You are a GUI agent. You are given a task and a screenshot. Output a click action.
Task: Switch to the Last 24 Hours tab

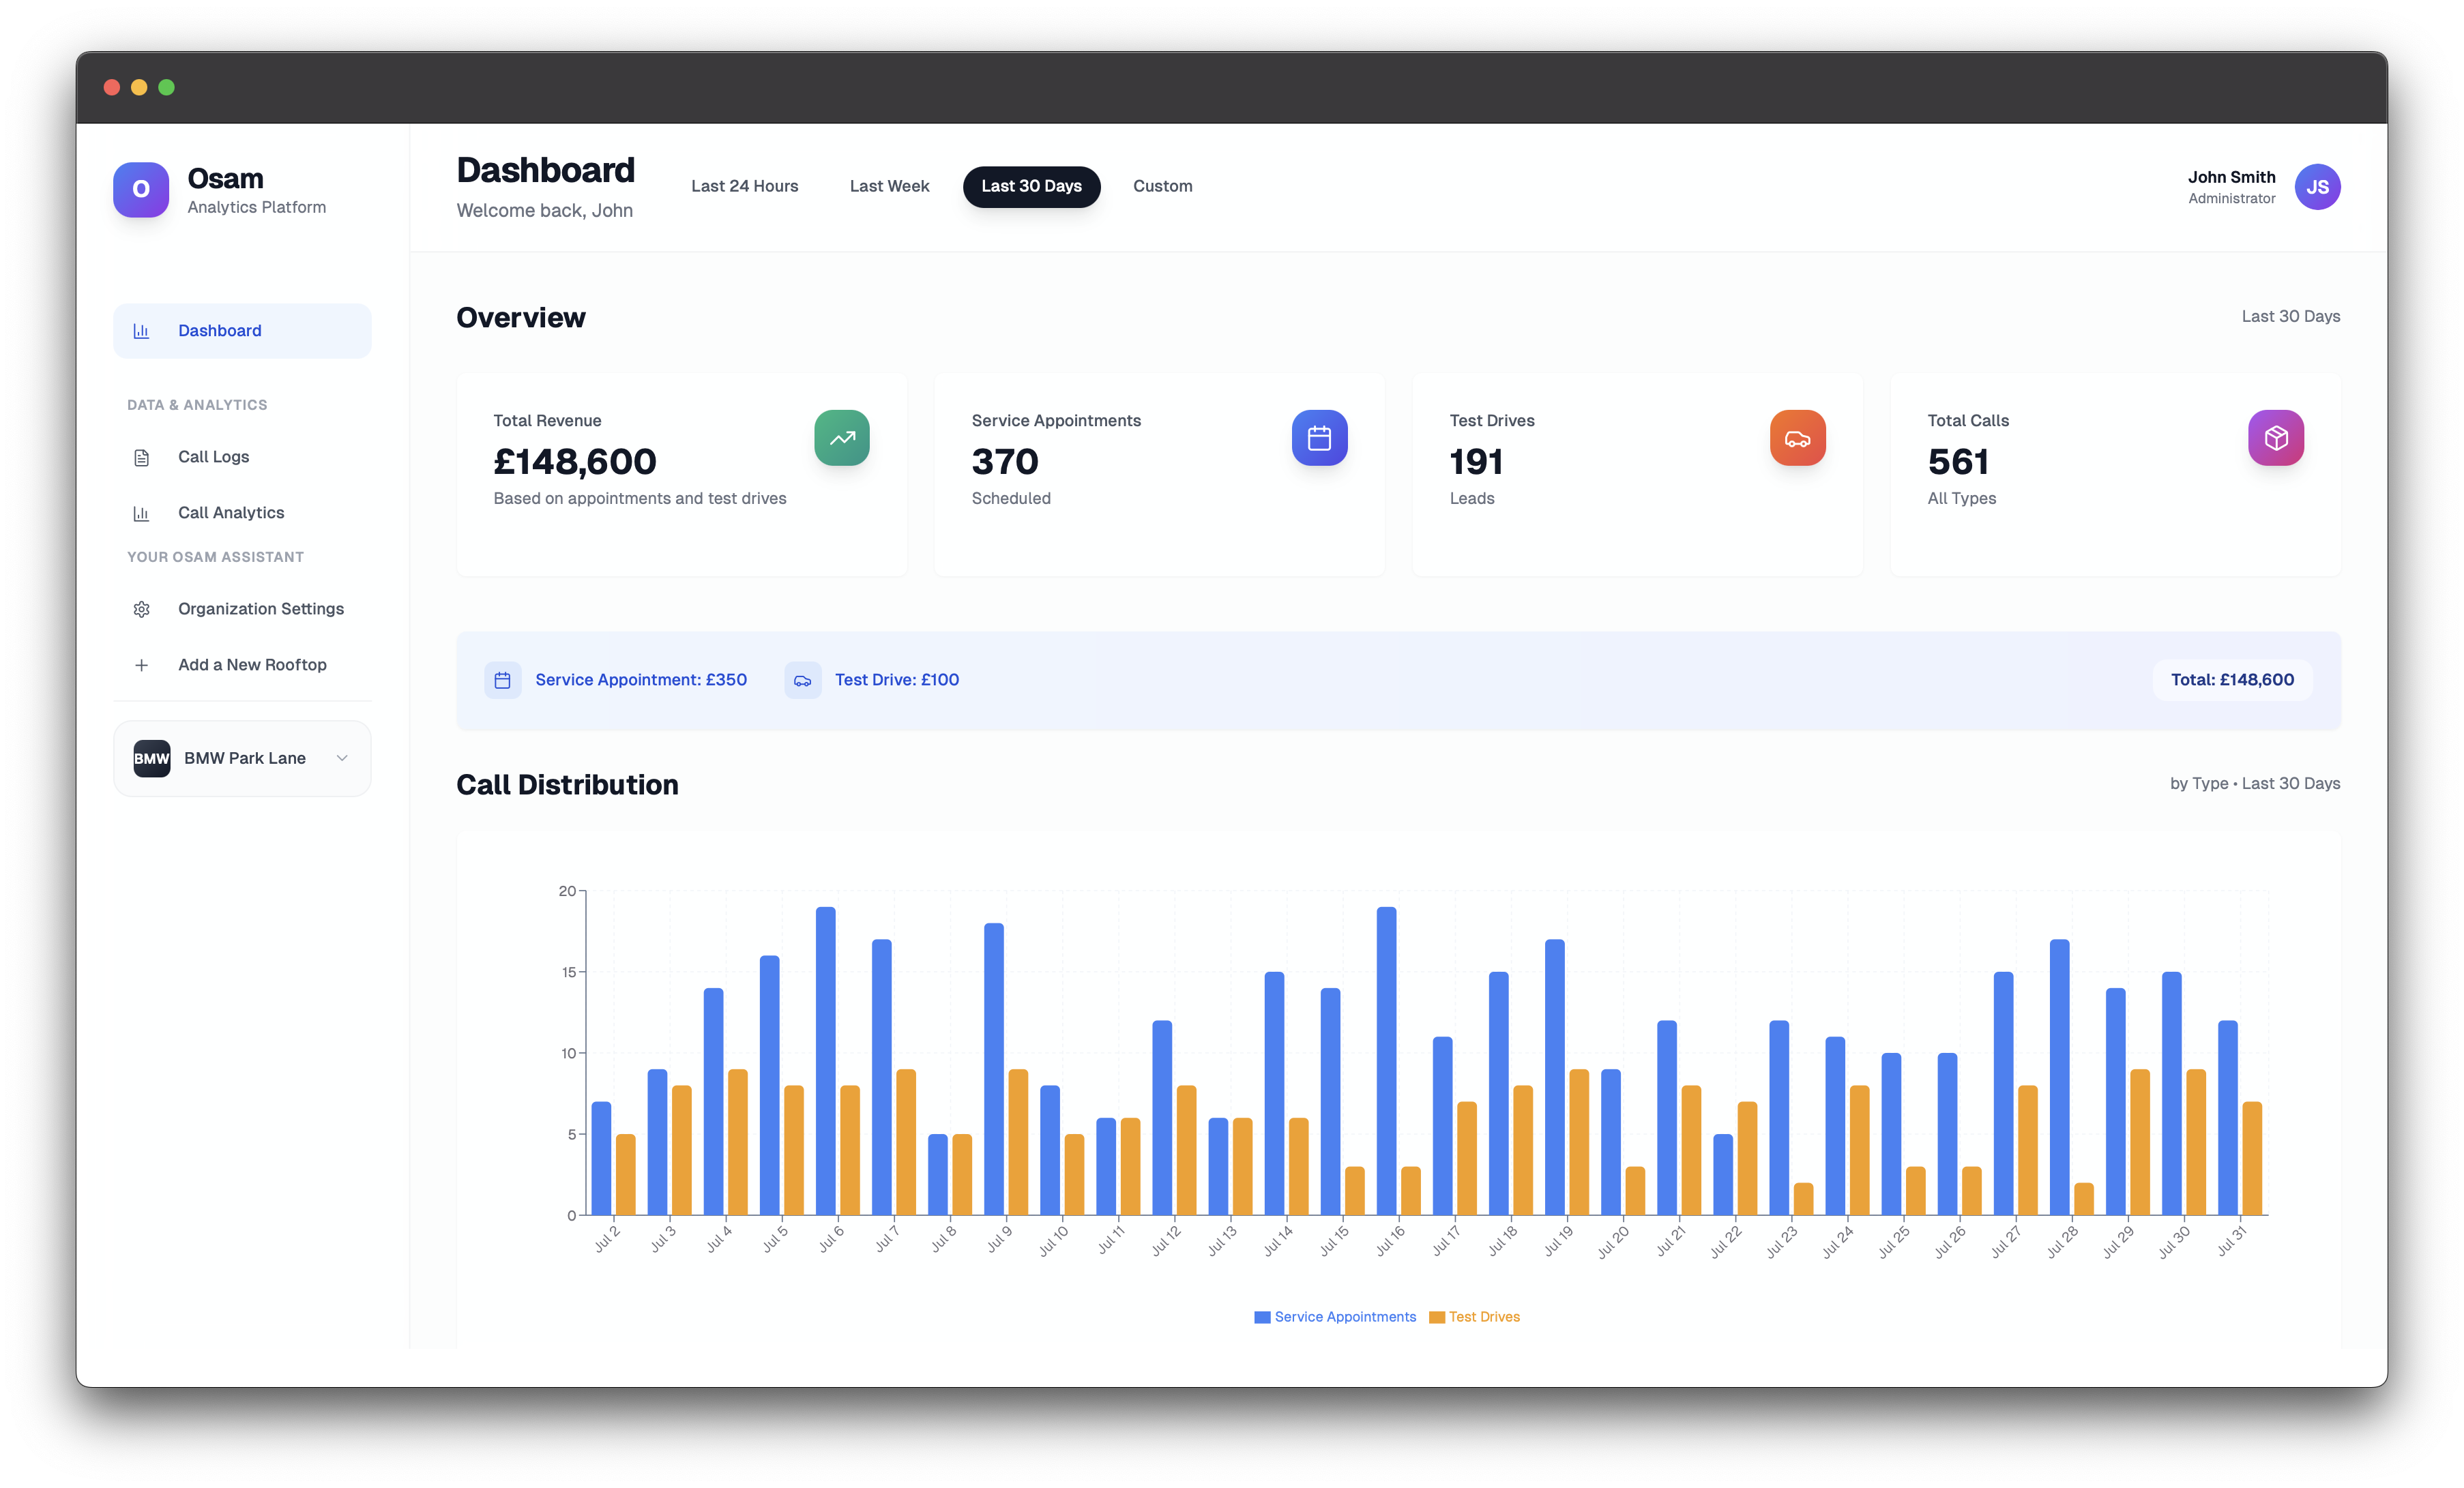(744, 186)
